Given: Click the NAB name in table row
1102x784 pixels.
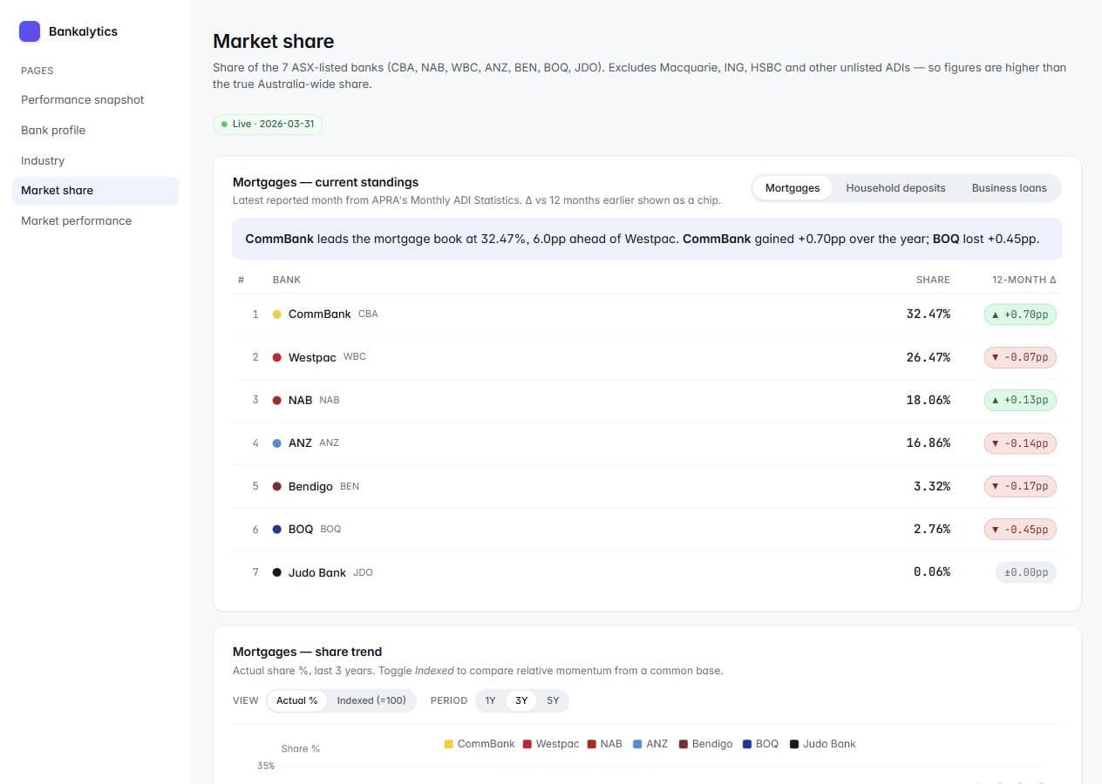Looking at the screenshot, I should coord(300,400).
